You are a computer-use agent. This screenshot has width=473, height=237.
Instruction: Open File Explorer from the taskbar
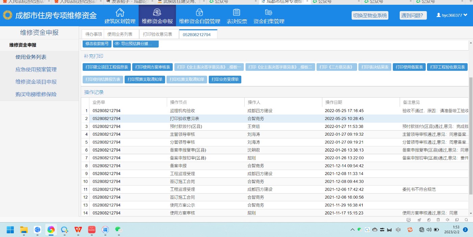tap(24, 230)
